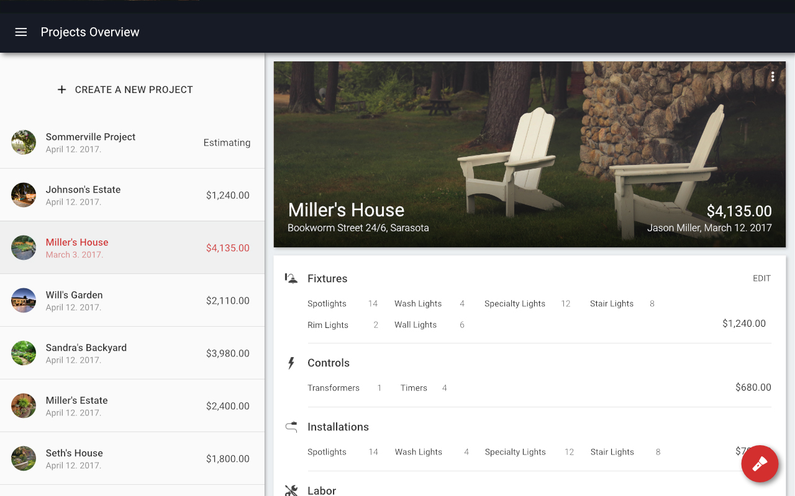Click the Estimating status of Sommerville Project

[227, 143]
